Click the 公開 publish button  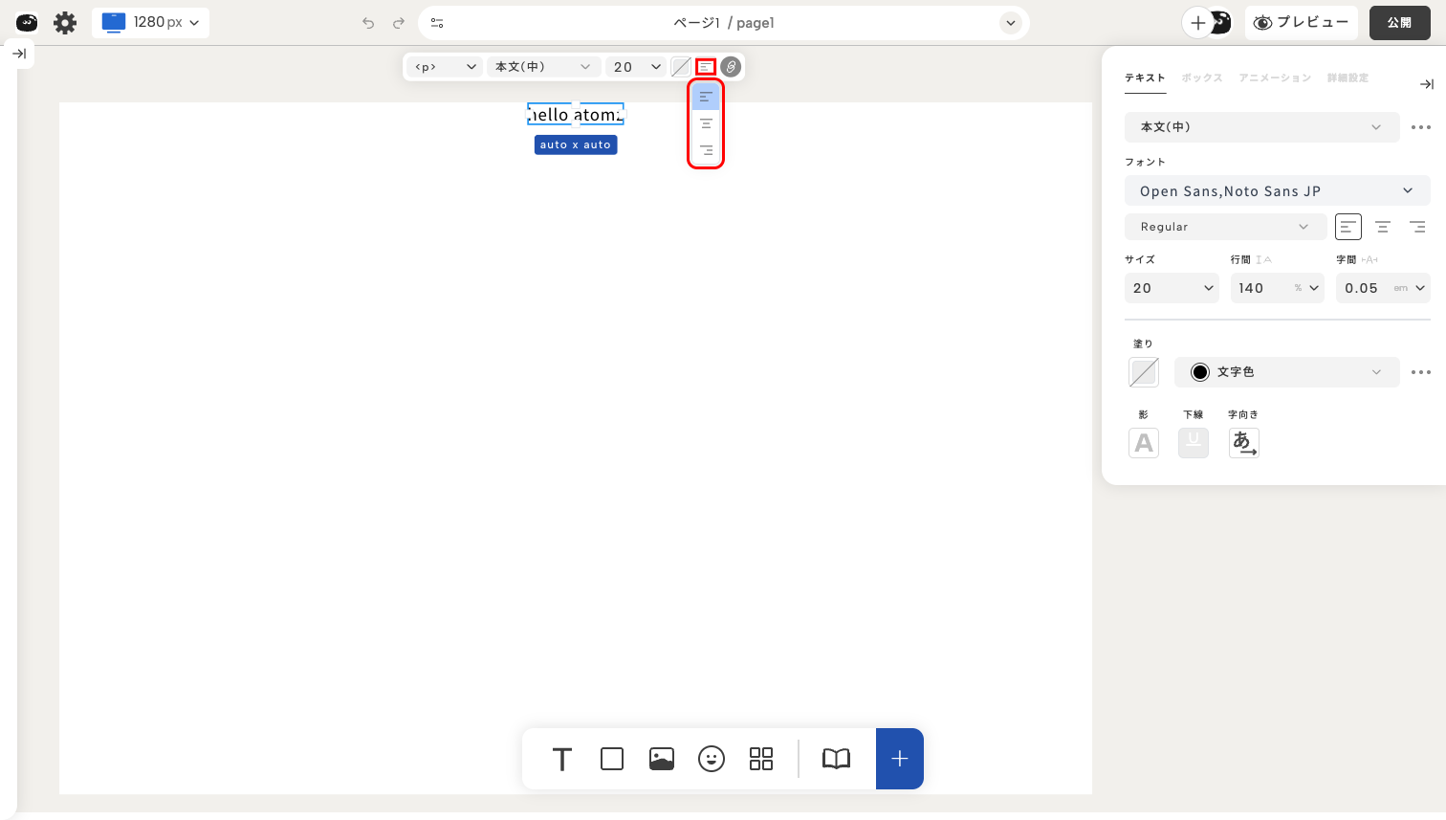(1399, 23)
